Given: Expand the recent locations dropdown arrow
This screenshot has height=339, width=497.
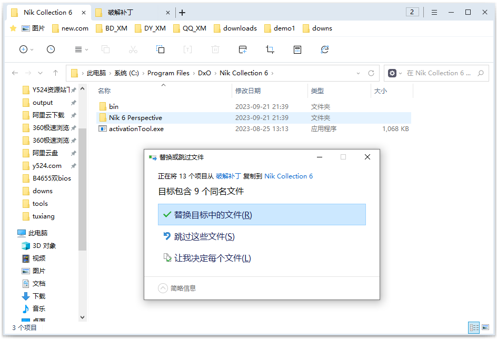Looking at the screenshot, I should (x=40, y=73).
